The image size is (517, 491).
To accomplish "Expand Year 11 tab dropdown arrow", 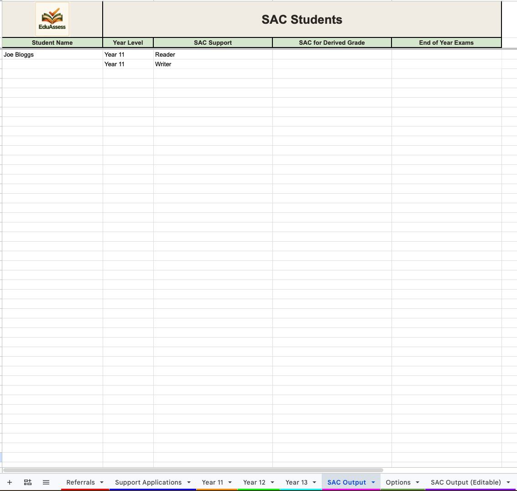I will click(x=230, y=482).
